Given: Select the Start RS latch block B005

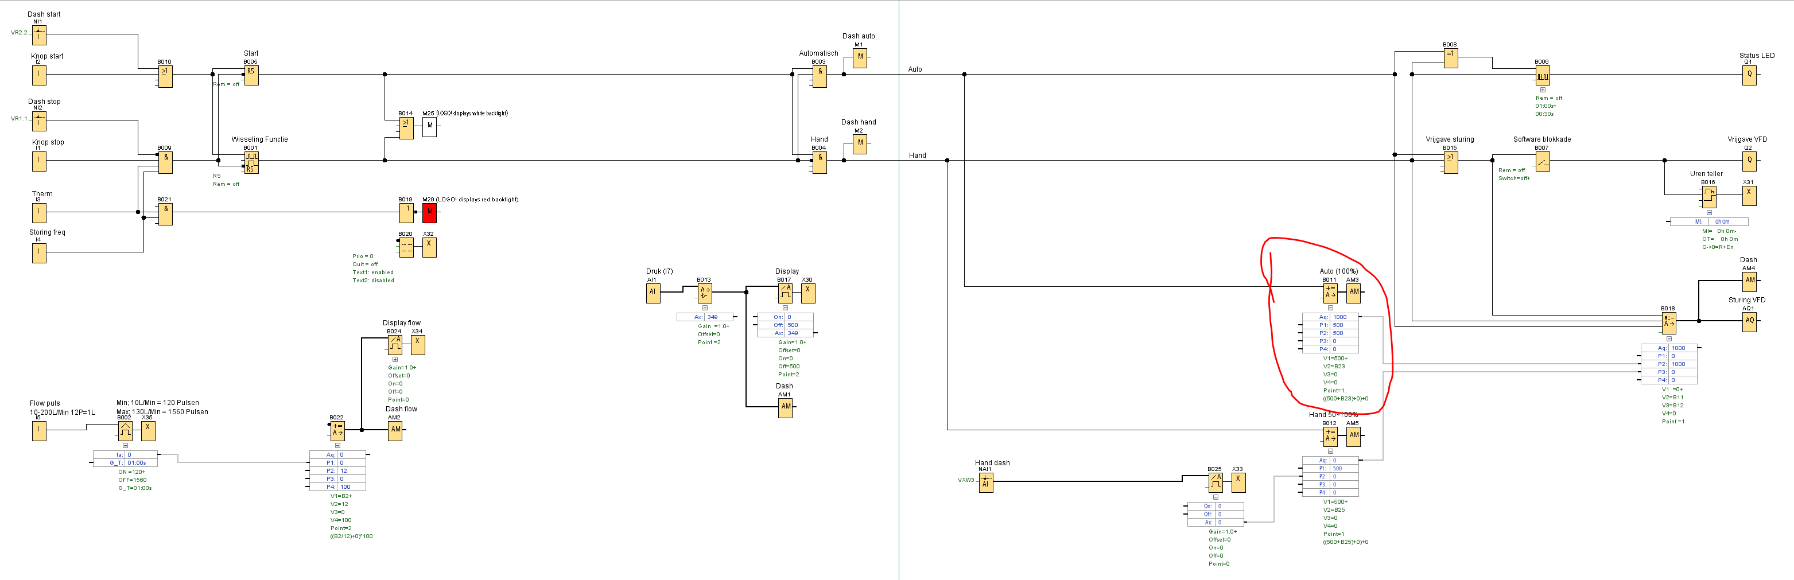Looking at the screenshot, I should tap(251, 75).
